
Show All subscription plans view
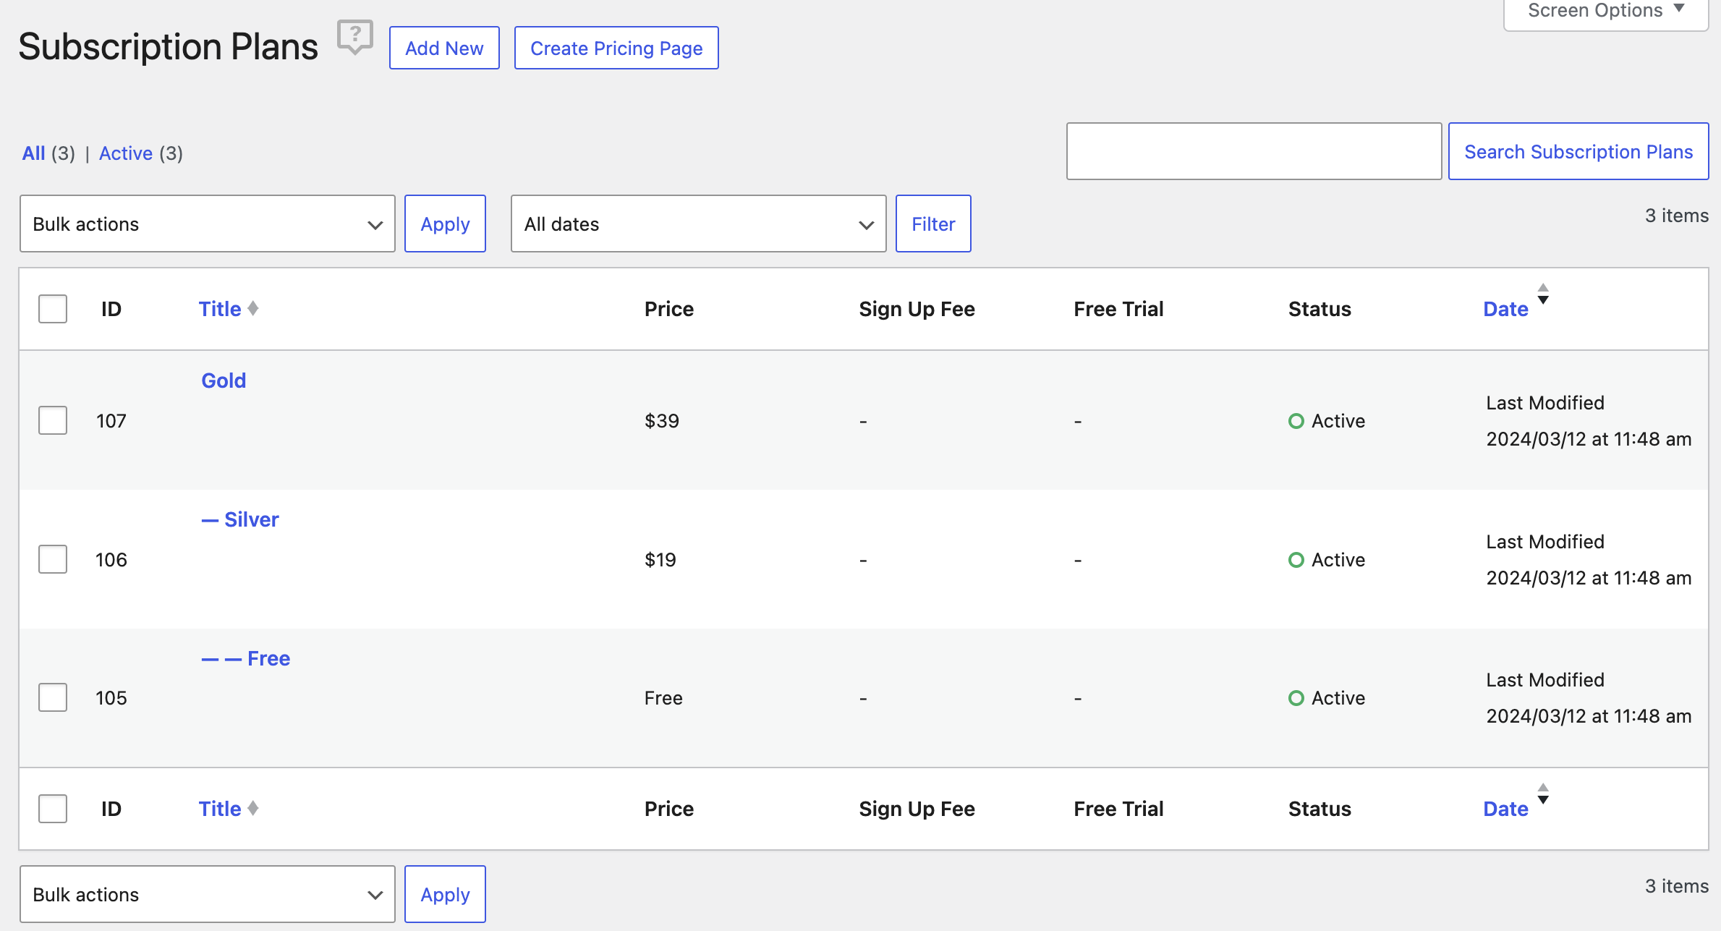point(34,153)
